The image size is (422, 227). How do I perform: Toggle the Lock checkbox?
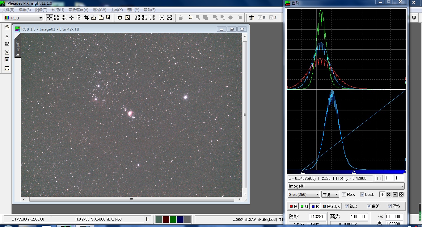point(362,195)
